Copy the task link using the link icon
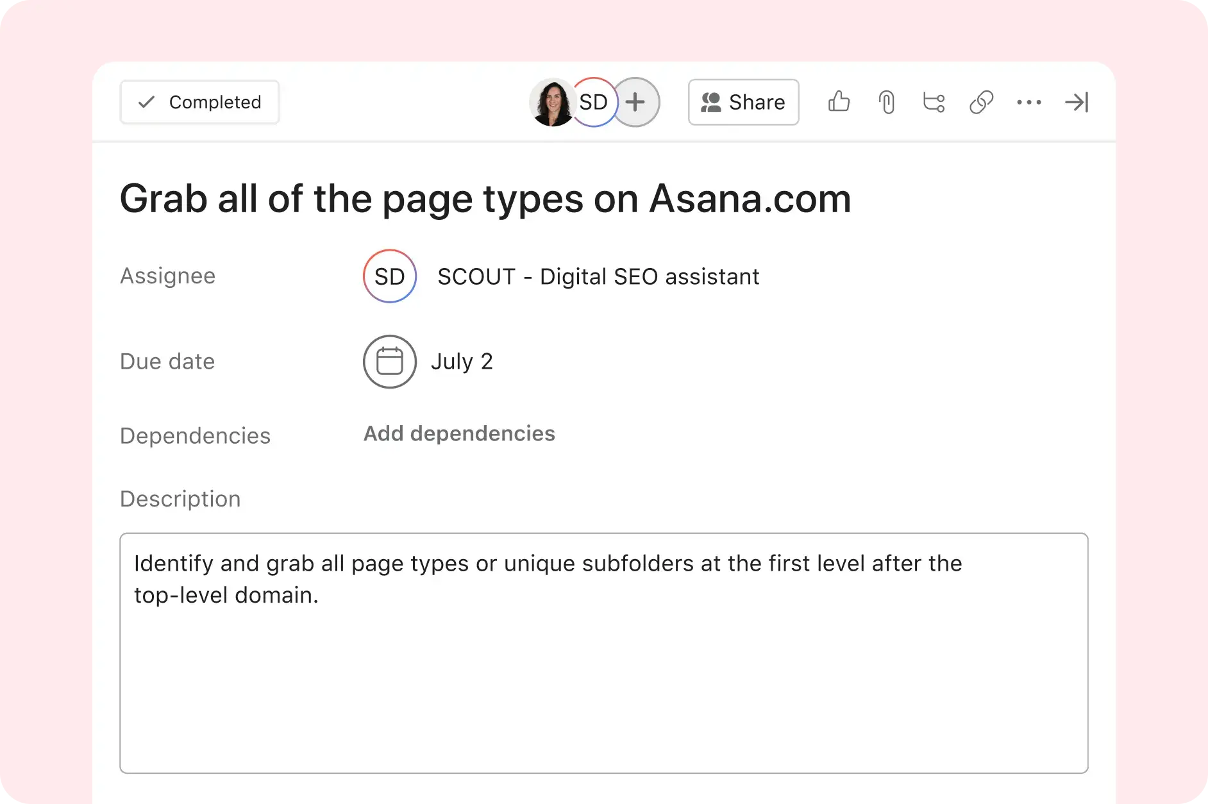The height and width of the screenshot is (804, 1208). [982, 102]
